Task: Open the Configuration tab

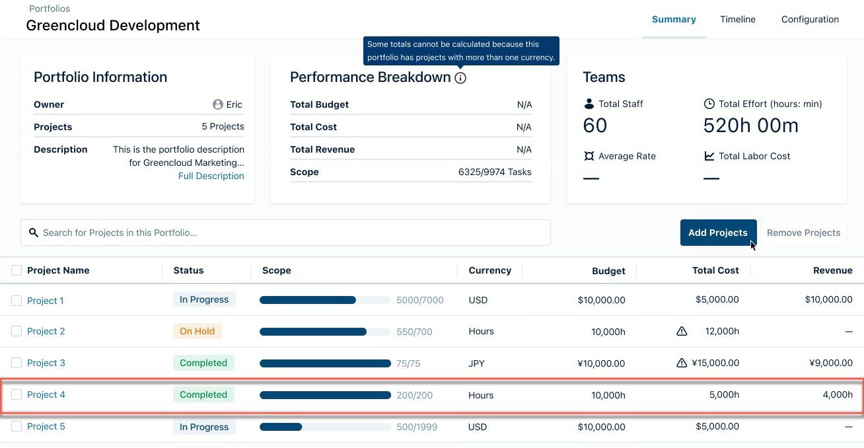Action: pyautogui.click(x=810, y=19)
